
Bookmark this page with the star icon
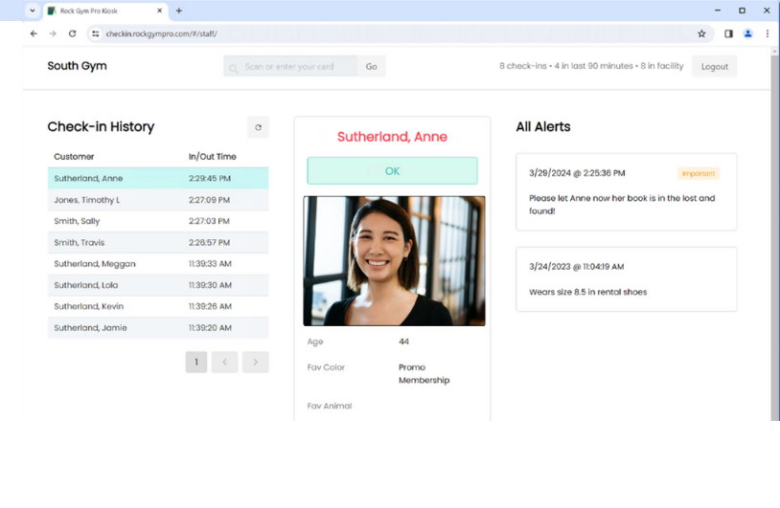(x=701, y=33)
